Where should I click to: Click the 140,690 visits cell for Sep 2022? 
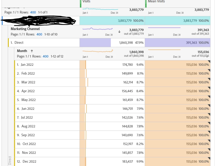(112, 135)
